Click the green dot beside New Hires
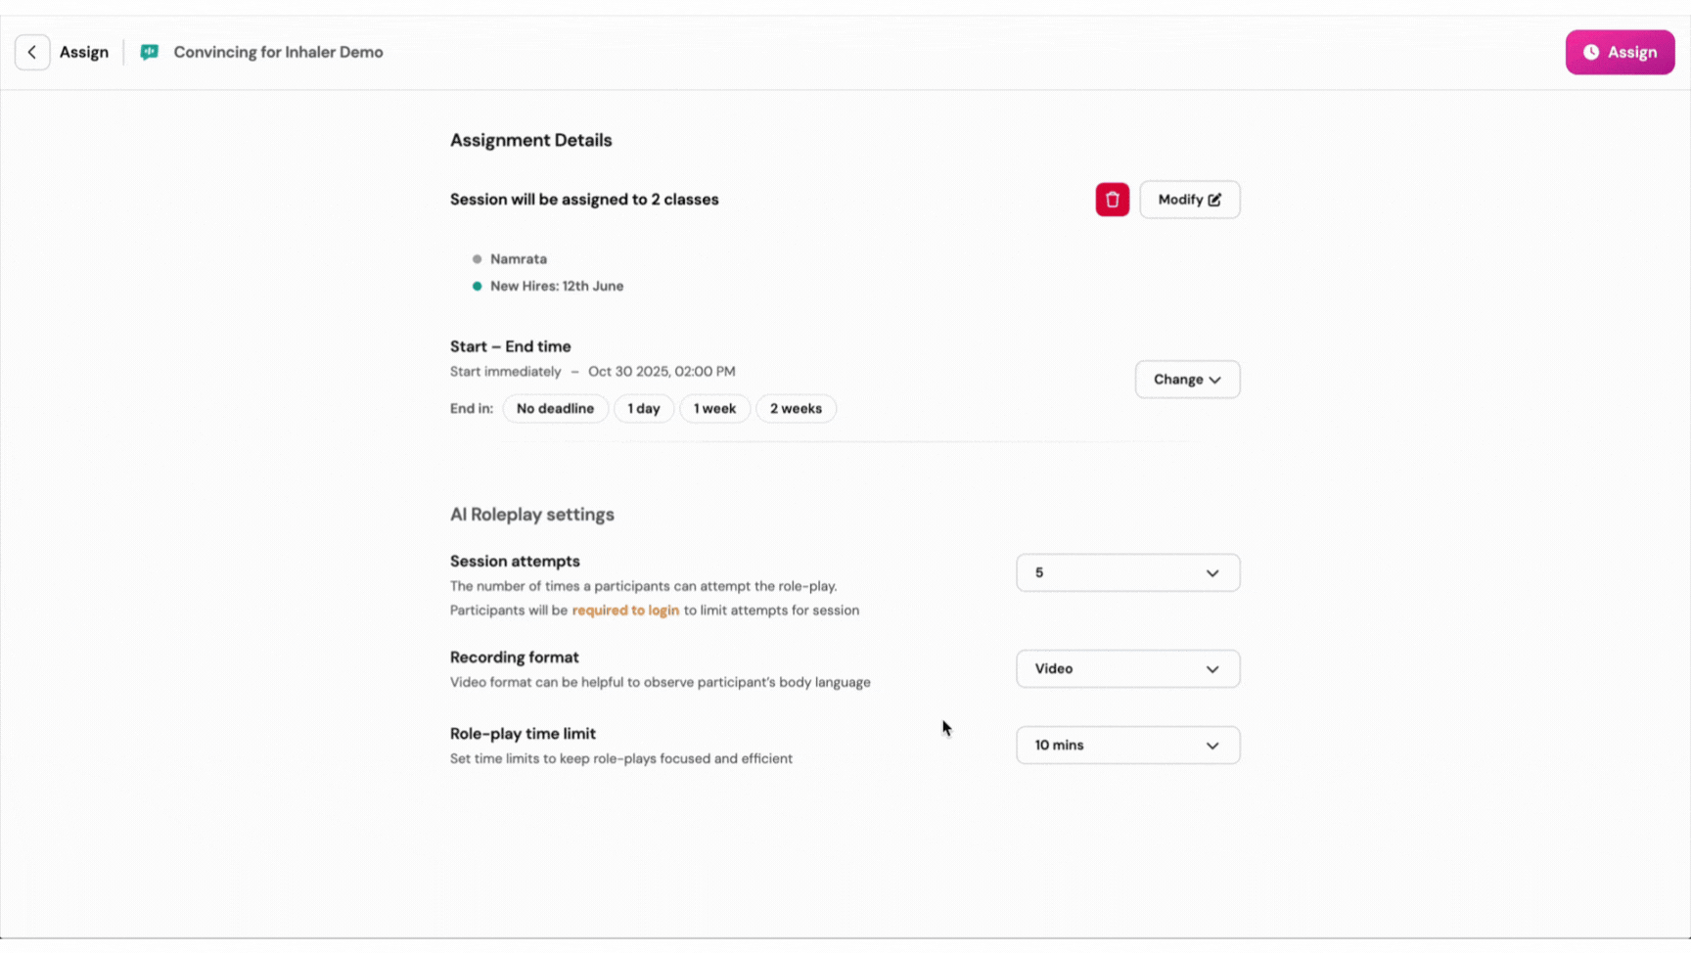 click(477, 287)
